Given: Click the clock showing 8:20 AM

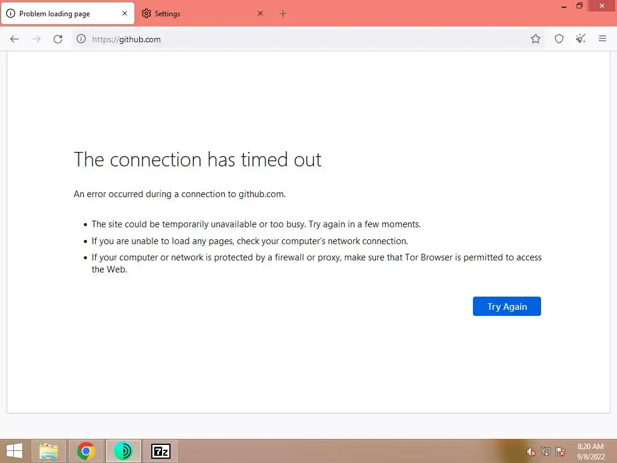Looking at the screenshot, I should 590,452.
